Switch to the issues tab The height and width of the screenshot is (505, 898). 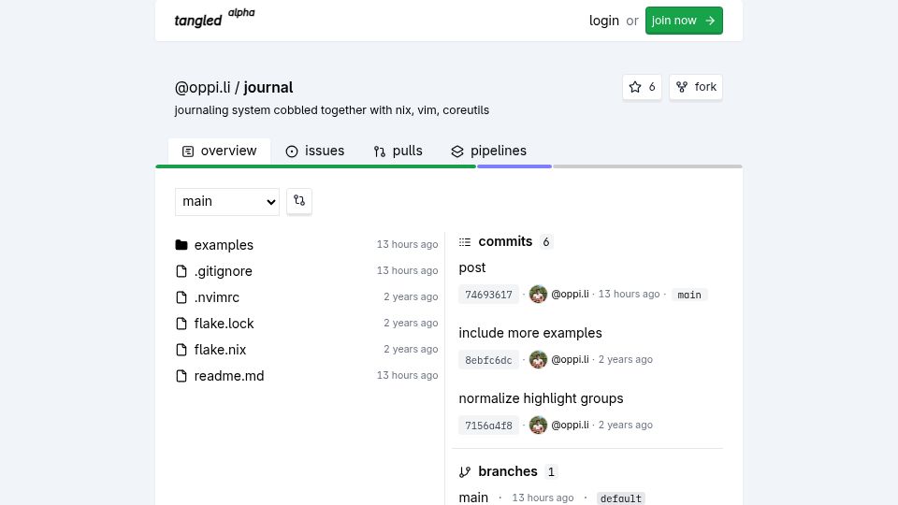pyautogui.click(x=315, y=151)
